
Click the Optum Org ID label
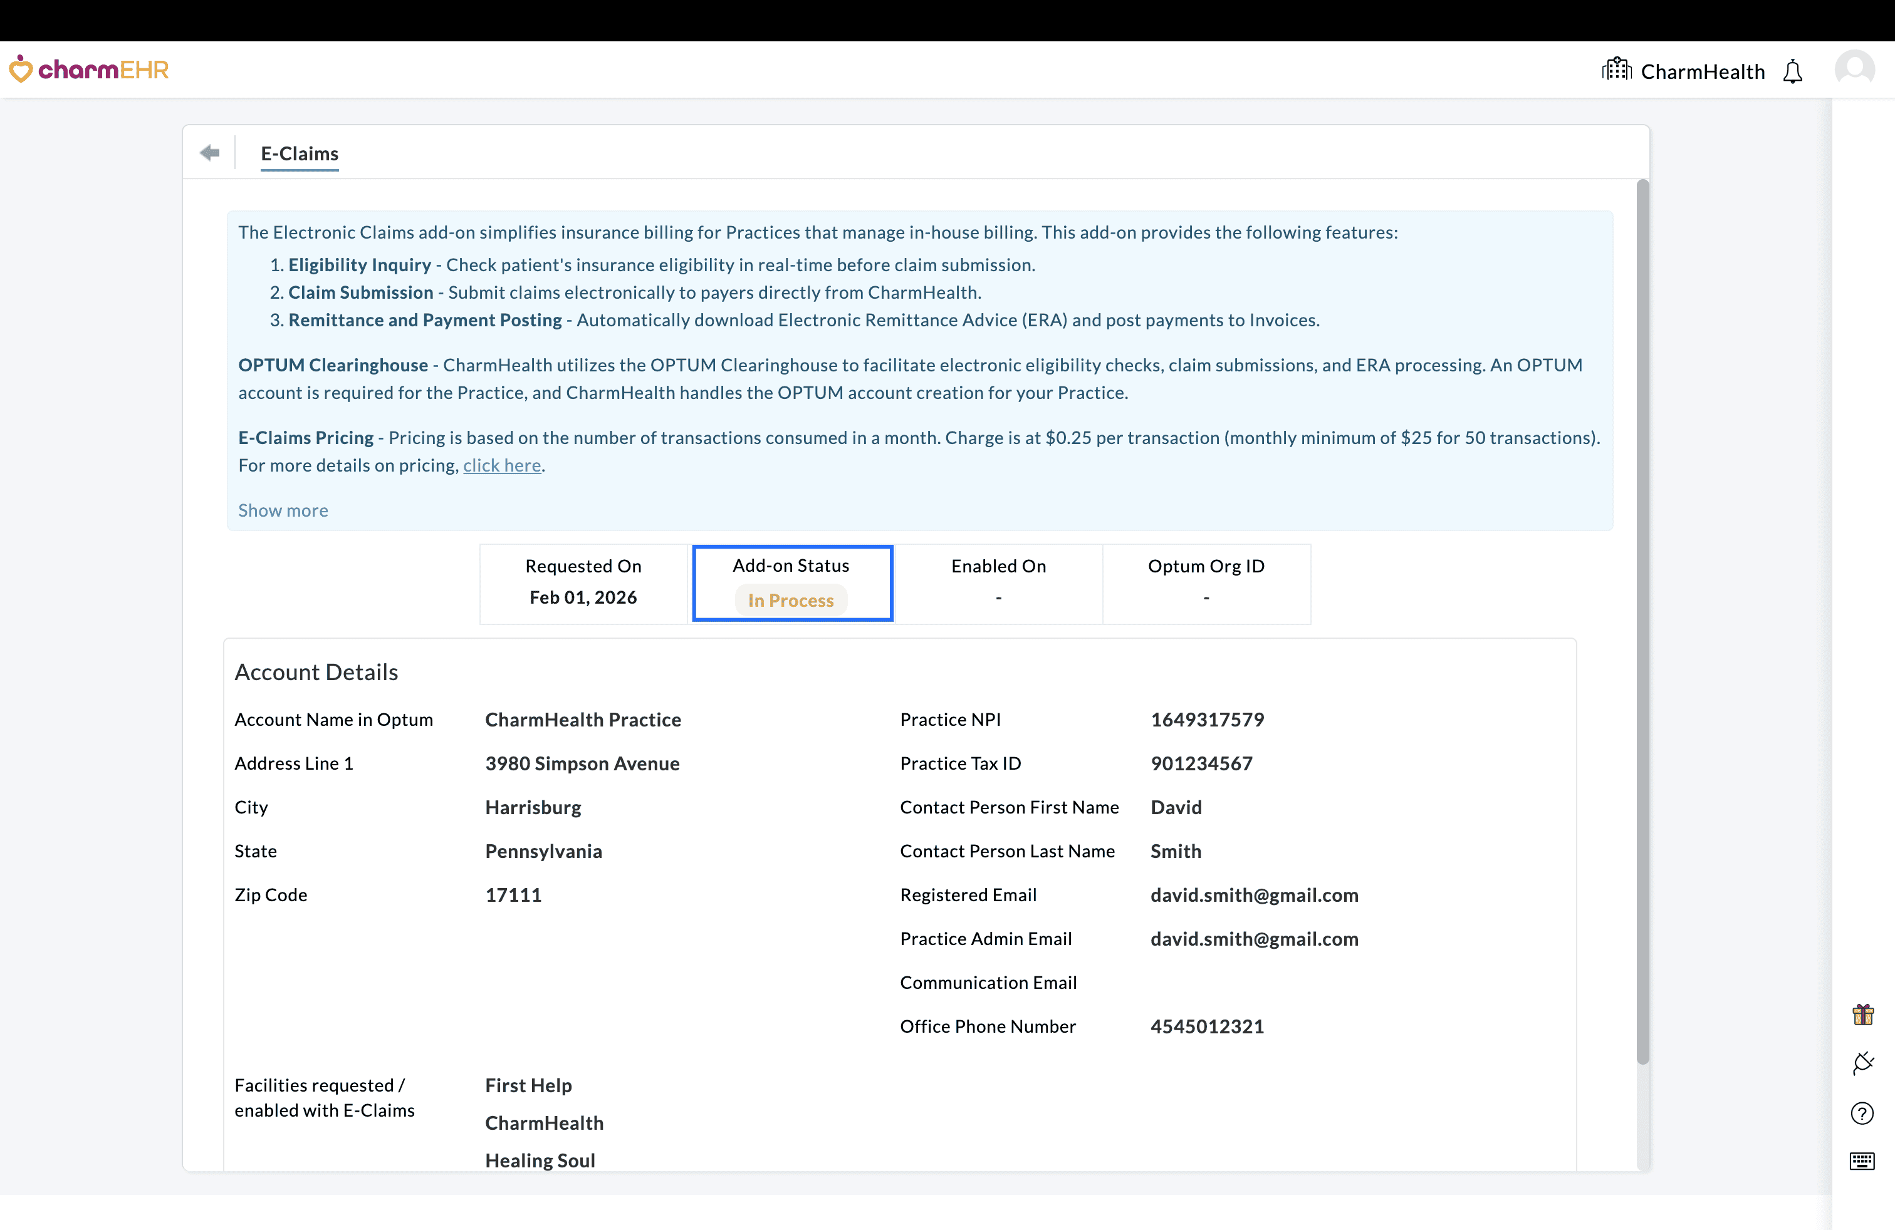coord(1206,567)
